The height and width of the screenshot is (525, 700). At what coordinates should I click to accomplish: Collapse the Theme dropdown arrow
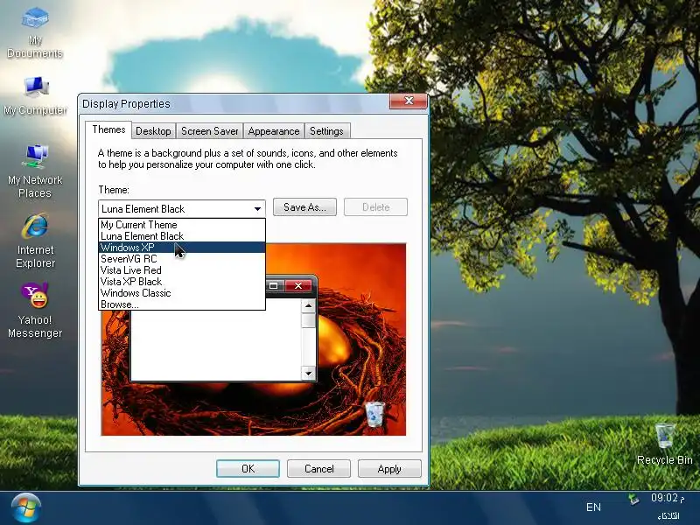257,208
